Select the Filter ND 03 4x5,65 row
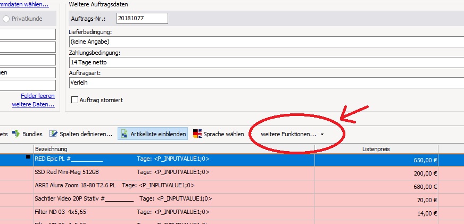The height and width of the screenshot is (224, 464). (232, 213)
